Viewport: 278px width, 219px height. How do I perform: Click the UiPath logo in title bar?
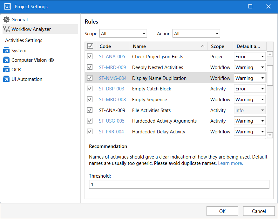(x=7, y=7)
